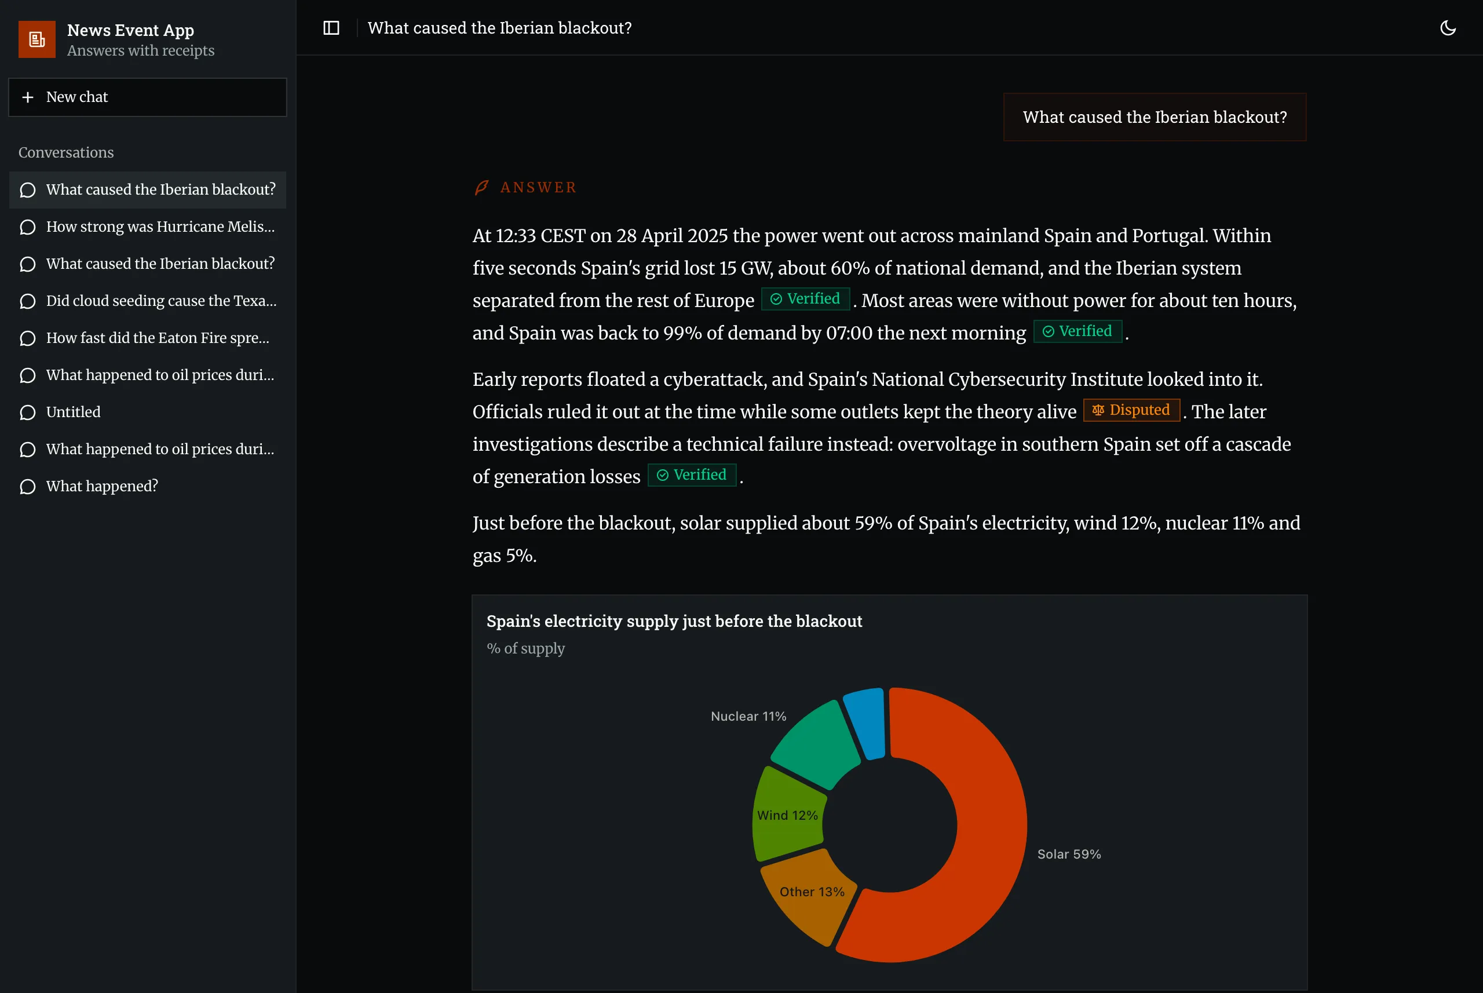Click the 'Conversations' sidebar heading

tap(66, 152)
